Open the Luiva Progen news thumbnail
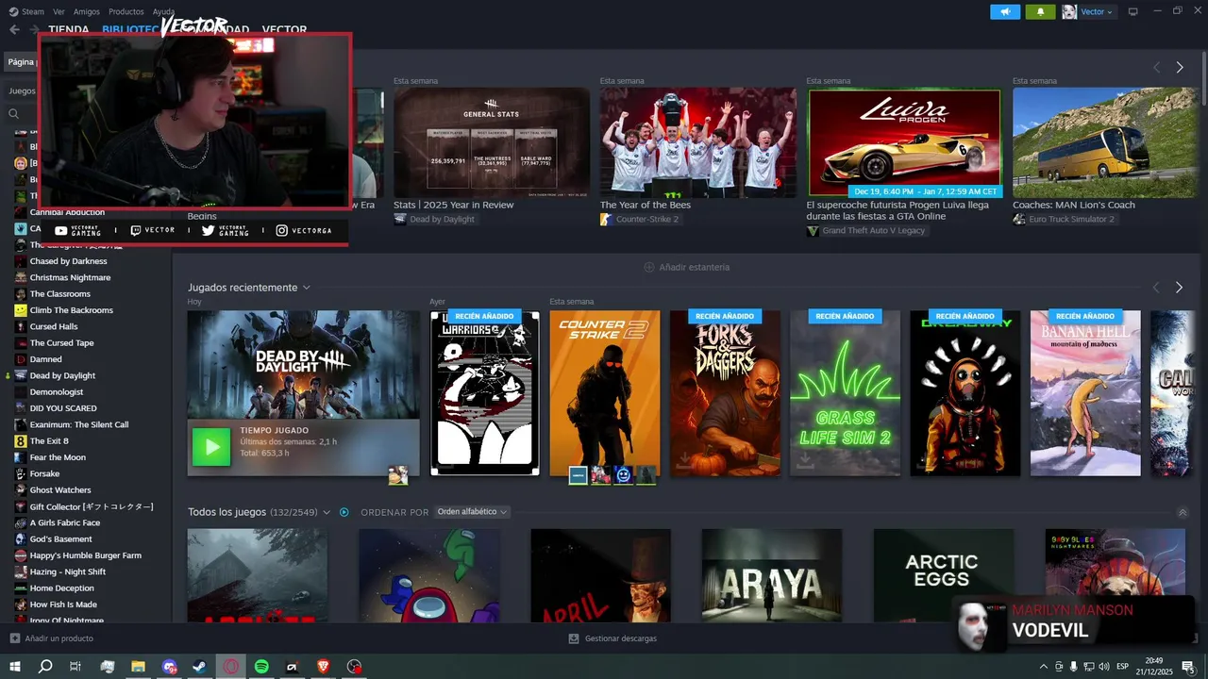The image size is (1208, 679). click(x=904, y=142)
